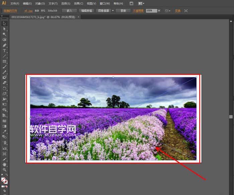The image size is (234, 195).
Task: Select the Pen tool
Action: [4, 45]
